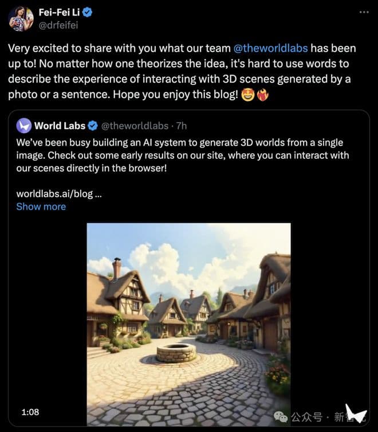Click the star-struck emoji in the tweet
Viewport: 378px width, 432px height.
[247, 94]
